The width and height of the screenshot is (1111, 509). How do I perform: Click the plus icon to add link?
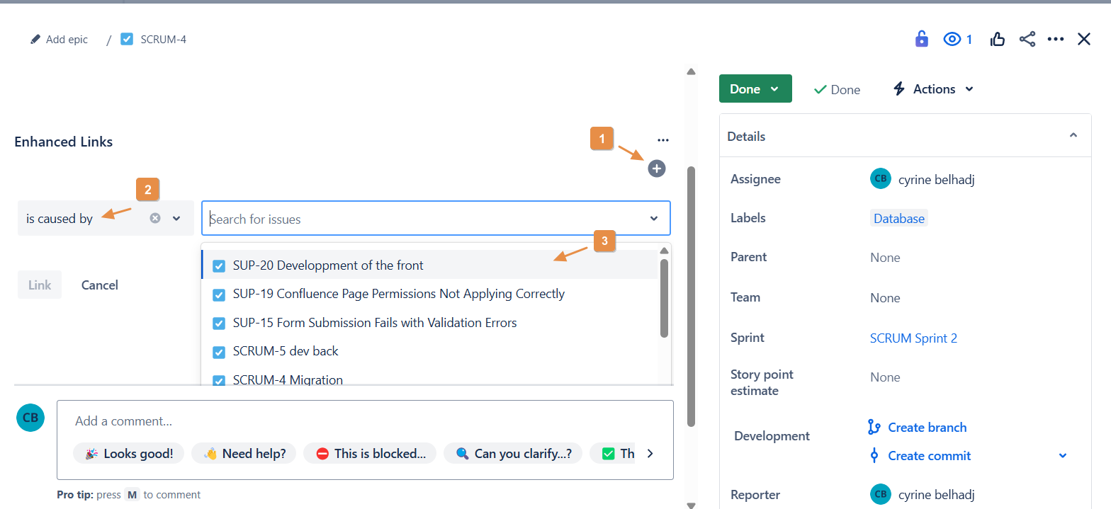tap(657, 168)
